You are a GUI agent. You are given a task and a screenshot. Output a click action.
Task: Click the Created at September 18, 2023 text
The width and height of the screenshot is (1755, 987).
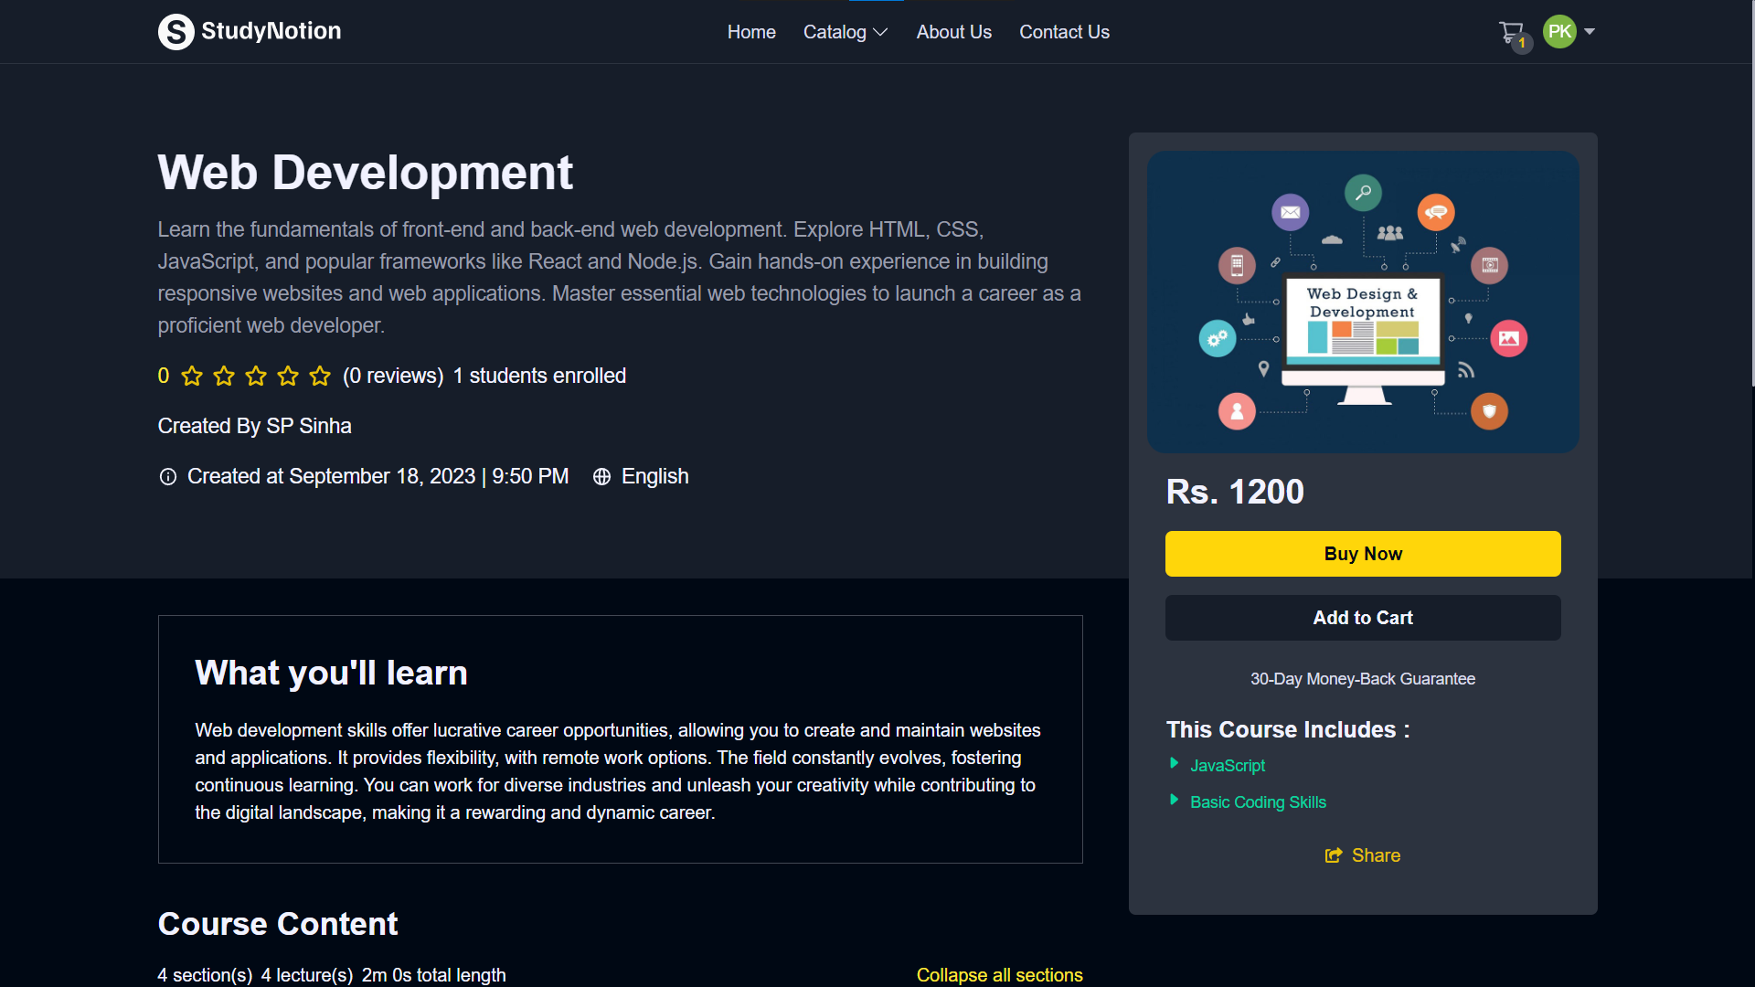378,476
